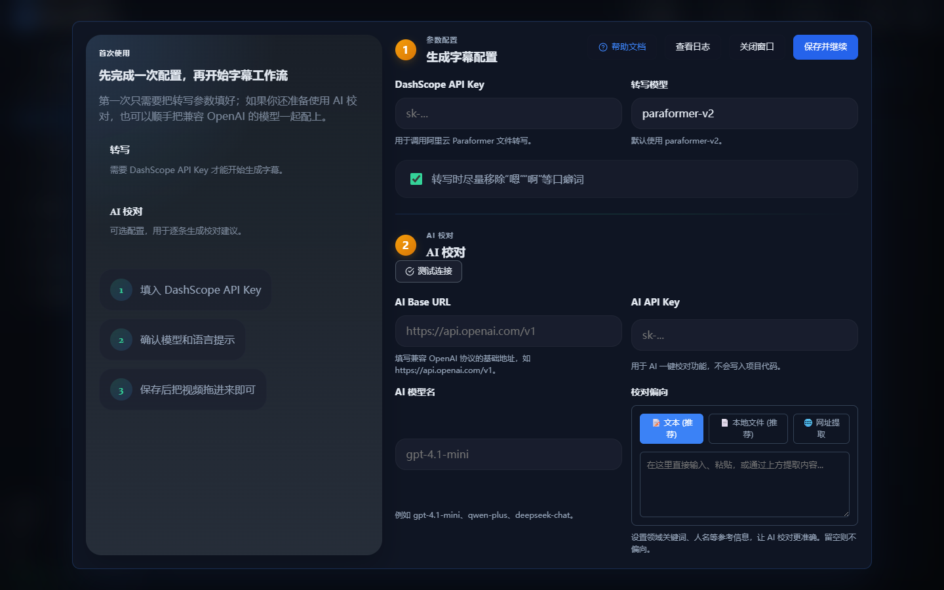Click the text document icon tab
944x590 pixels.
pyautogui.click(x=656, y=423)
